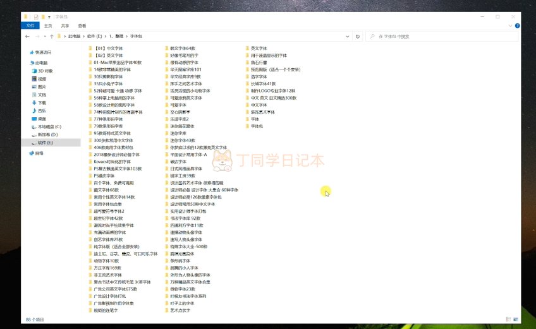
Task: Refresh the current folder view
Action: [x=358, y=36]
